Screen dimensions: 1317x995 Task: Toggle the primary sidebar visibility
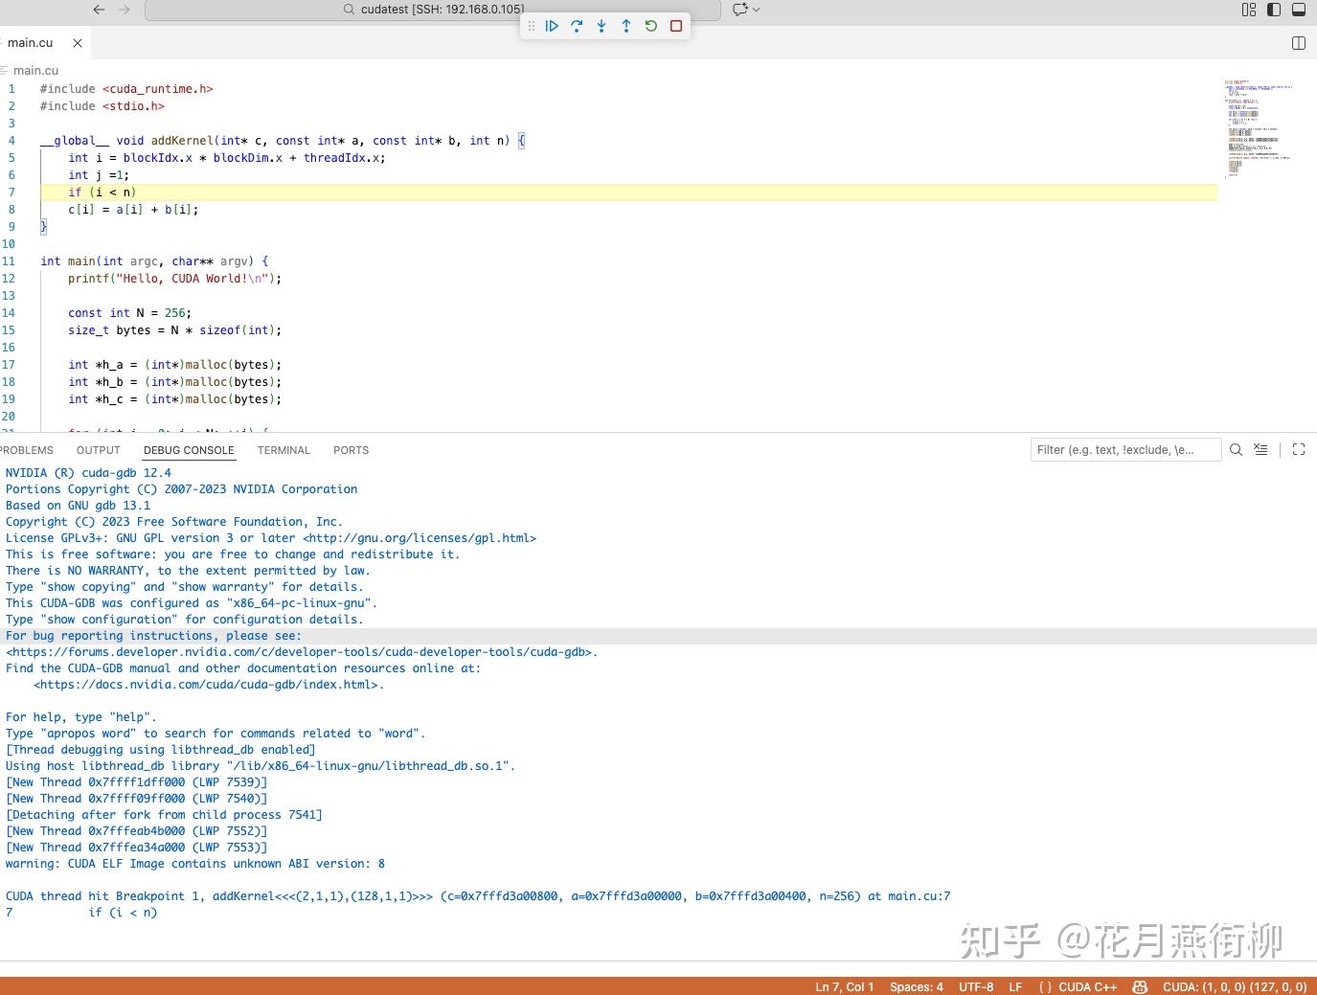1274,10
